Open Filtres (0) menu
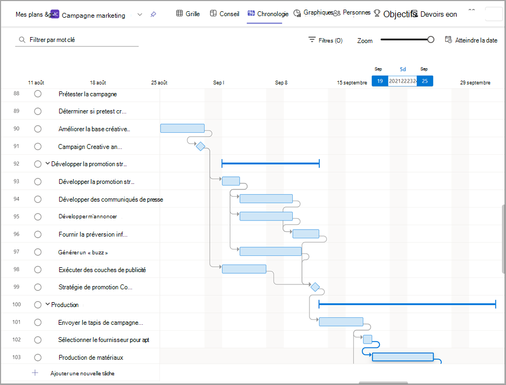The width and height of the screenshot is (506, 385). pos(325,40)
